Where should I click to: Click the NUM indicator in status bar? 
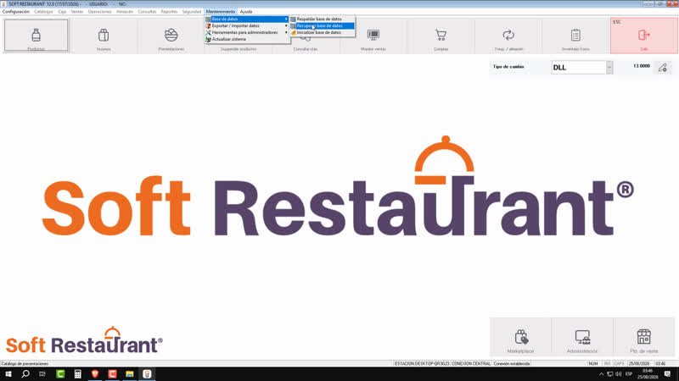[592, 364]
